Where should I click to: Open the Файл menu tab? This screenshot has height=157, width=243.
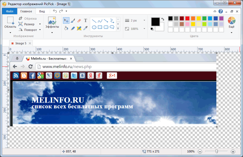(x=10, y=11)
